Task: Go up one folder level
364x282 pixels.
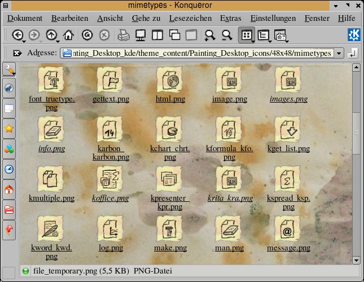Action: point(51,35)
